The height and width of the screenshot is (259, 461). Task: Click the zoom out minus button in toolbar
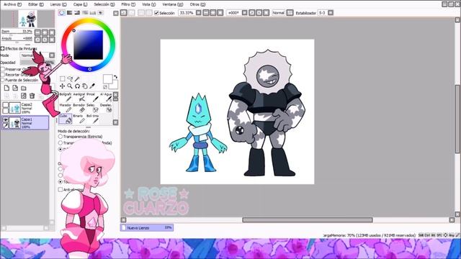(206, 13)
